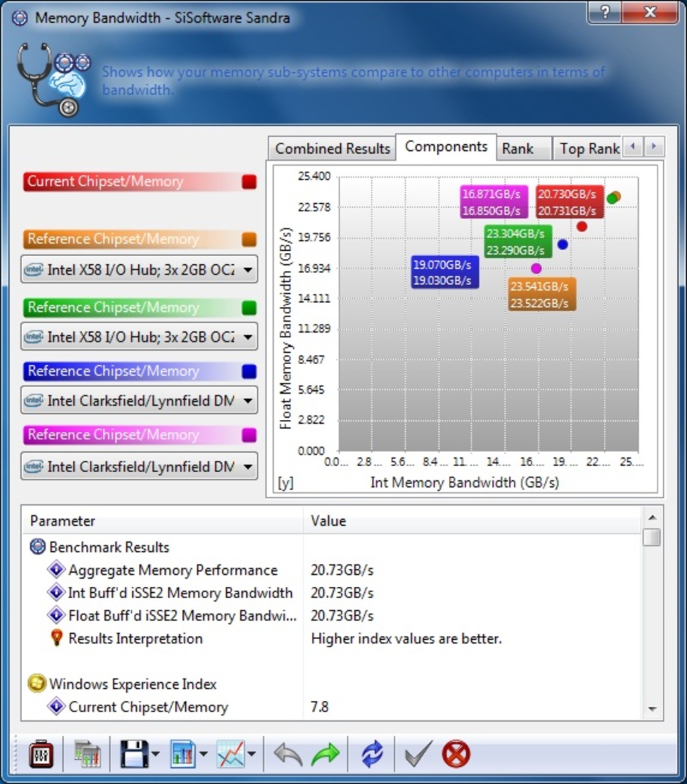Click the Sandra title bar app icon
Screen dimensions: 687x784
point(20,19)
